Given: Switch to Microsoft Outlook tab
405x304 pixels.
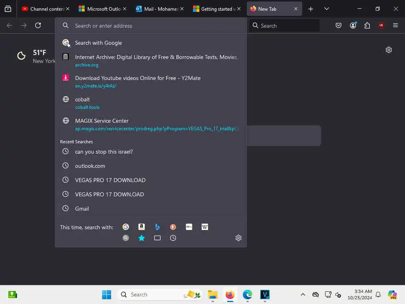Looking at the screenshot, I should [x=100, y=9].
